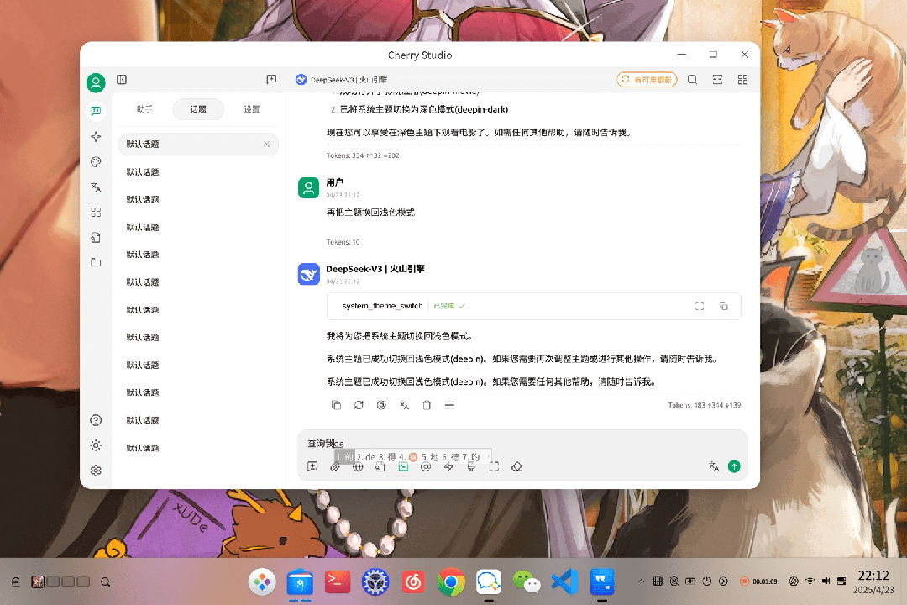907x605 pixels.
Task: Open volume control in system tray
Action: coord(826,581)
